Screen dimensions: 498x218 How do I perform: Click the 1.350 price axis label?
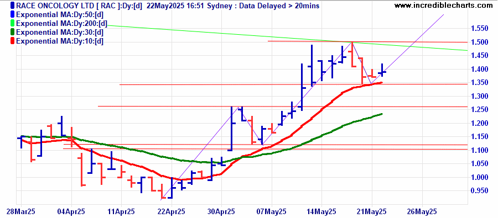click(479, 83)
